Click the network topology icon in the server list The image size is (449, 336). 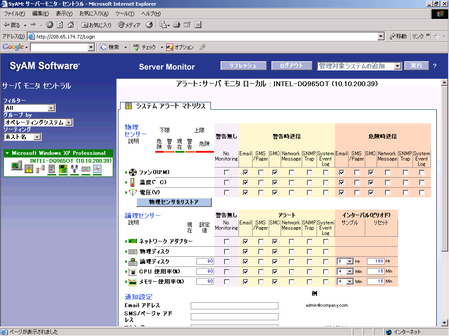pyautogui.click(x=74, y=168)
